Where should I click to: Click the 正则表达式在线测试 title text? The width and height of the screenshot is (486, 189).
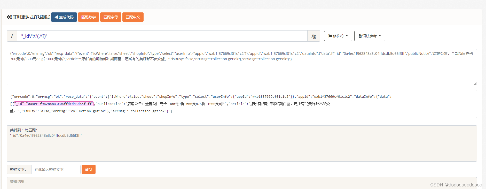coord(32,17)
